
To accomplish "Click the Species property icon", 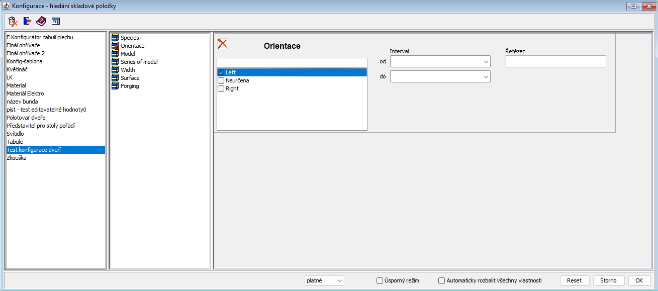I will pyautogui.click(x=115, y=38).
